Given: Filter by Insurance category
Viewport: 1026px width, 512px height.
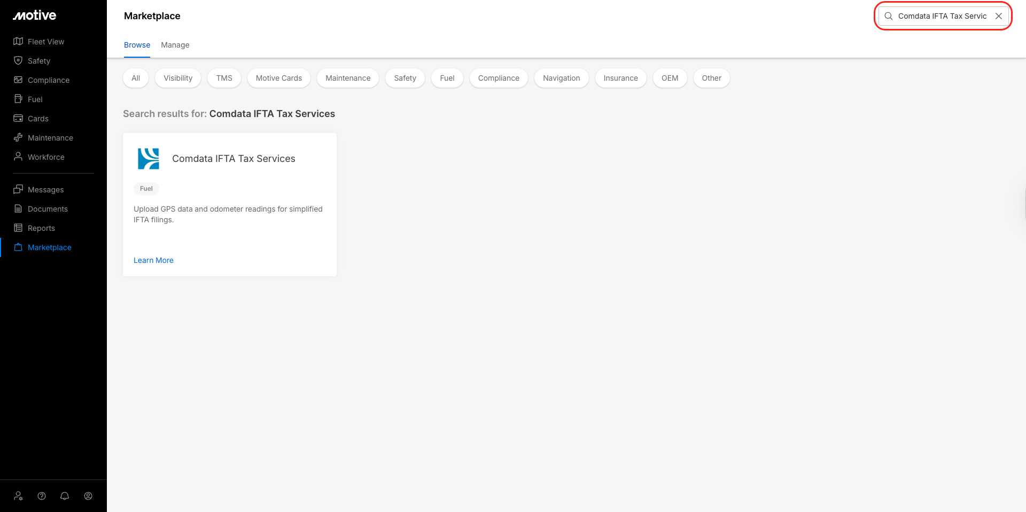Looking at the screenshot, I should [x=621, y=78].
